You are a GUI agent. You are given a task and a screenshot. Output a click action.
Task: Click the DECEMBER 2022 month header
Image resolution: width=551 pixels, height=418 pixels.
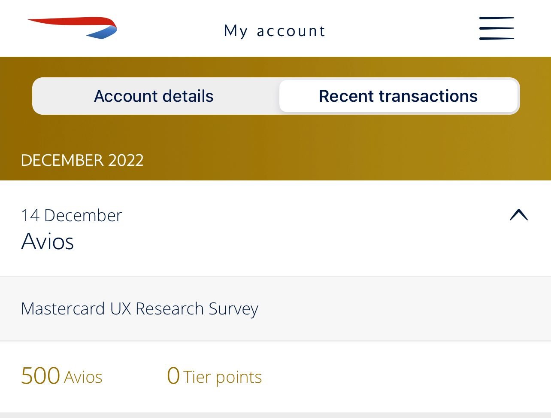click(82, 160)
